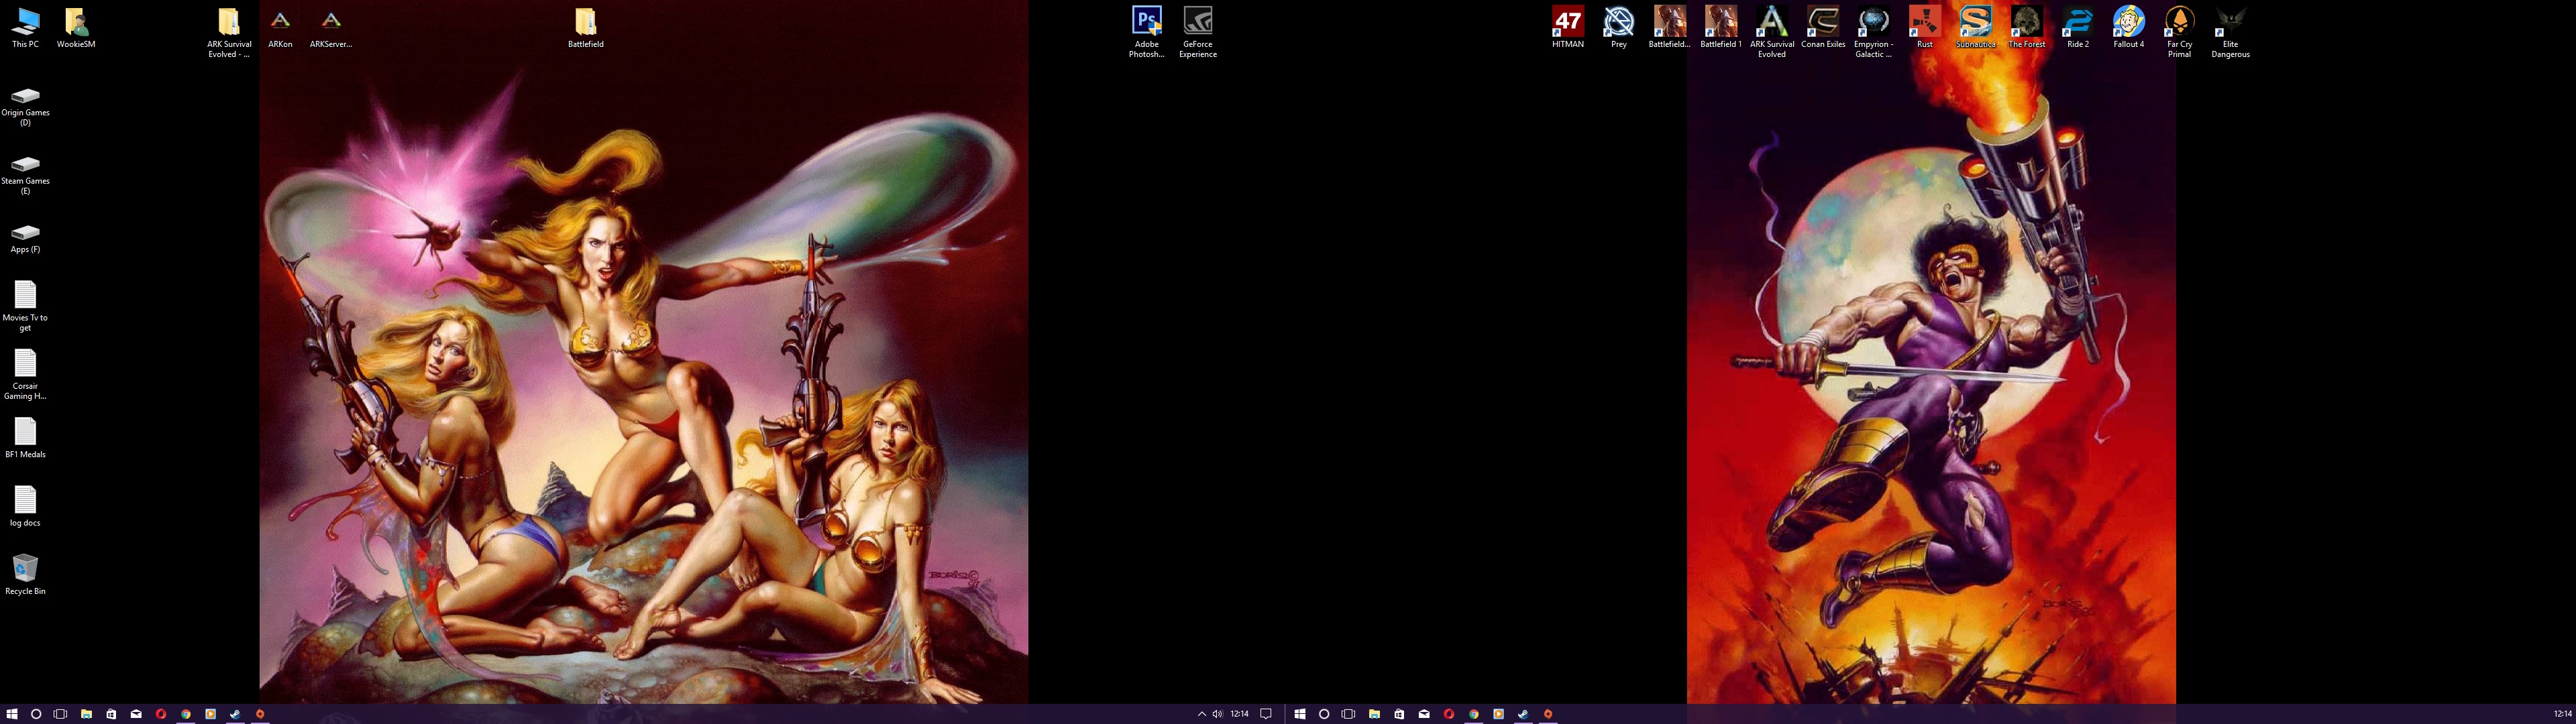
Task: Launch The Forest
Action: pos(2026,28)
